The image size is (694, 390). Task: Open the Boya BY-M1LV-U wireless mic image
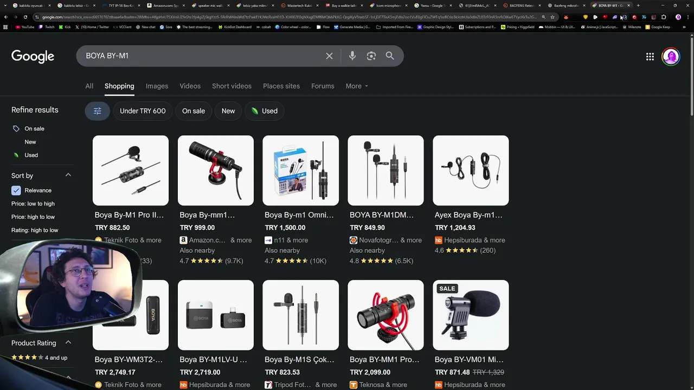(216, 315)
